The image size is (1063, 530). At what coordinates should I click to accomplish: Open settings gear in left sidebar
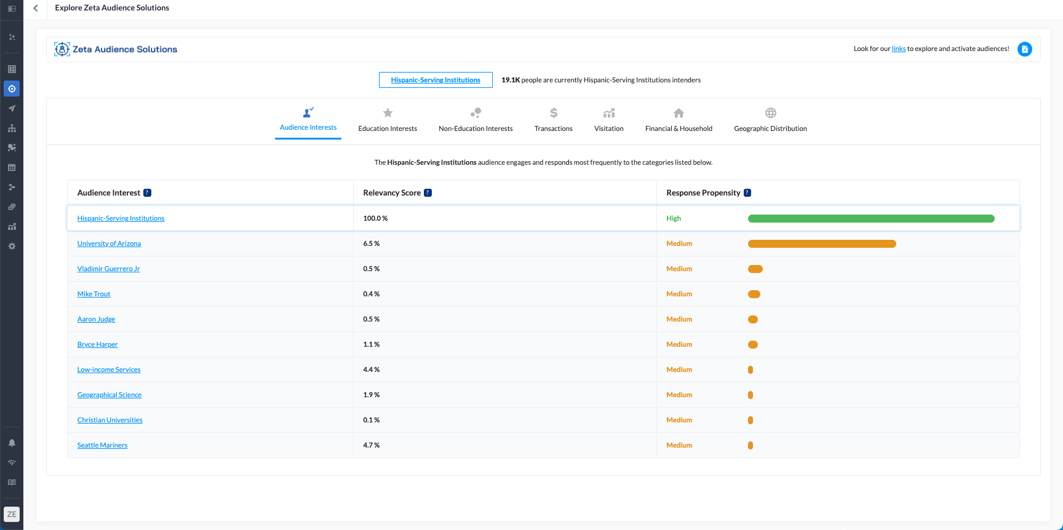[x=12, y=246]
